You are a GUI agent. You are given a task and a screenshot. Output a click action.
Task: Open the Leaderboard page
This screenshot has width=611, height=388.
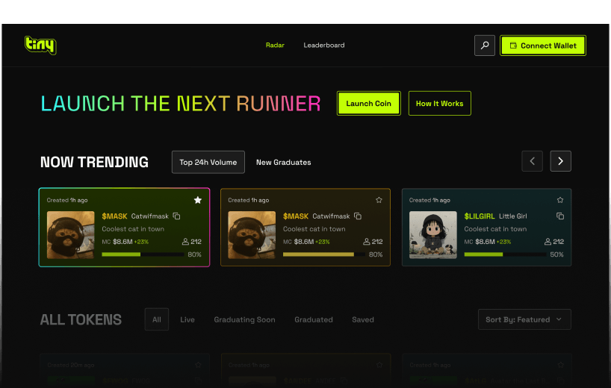click(324, 46)
